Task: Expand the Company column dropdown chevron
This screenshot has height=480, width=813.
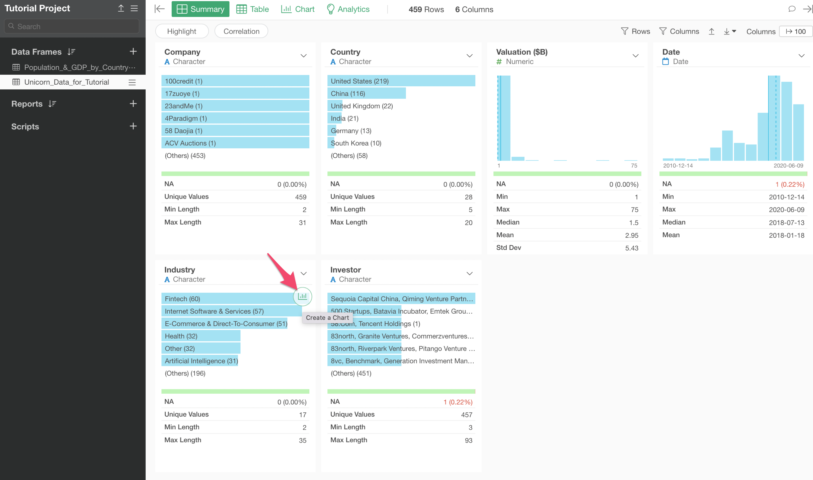Action: coord(303,56)
